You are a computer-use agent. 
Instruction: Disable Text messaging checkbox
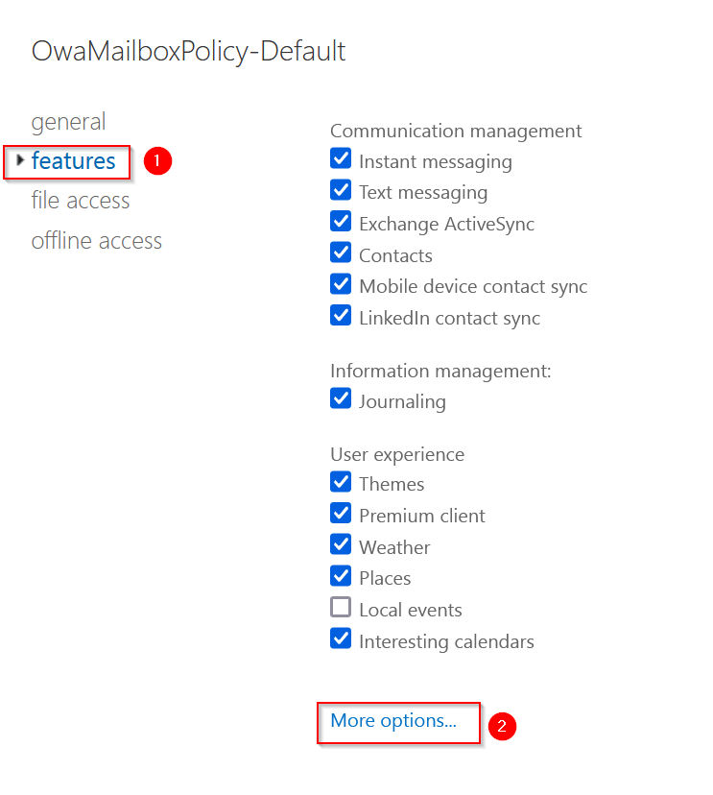click(x=341, y=190)
